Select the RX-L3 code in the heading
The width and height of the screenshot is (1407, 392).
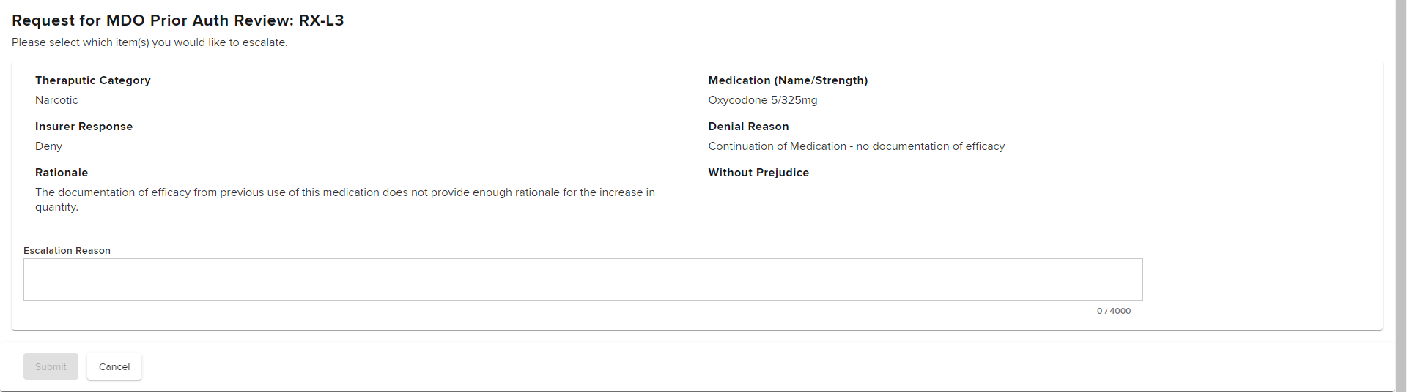[321, 20]
